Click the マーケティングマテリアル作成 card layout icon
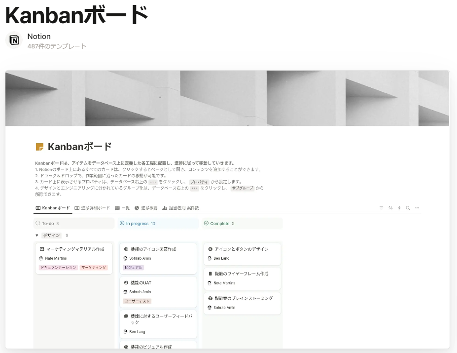457x353 pixels. [x=42, y=249]
